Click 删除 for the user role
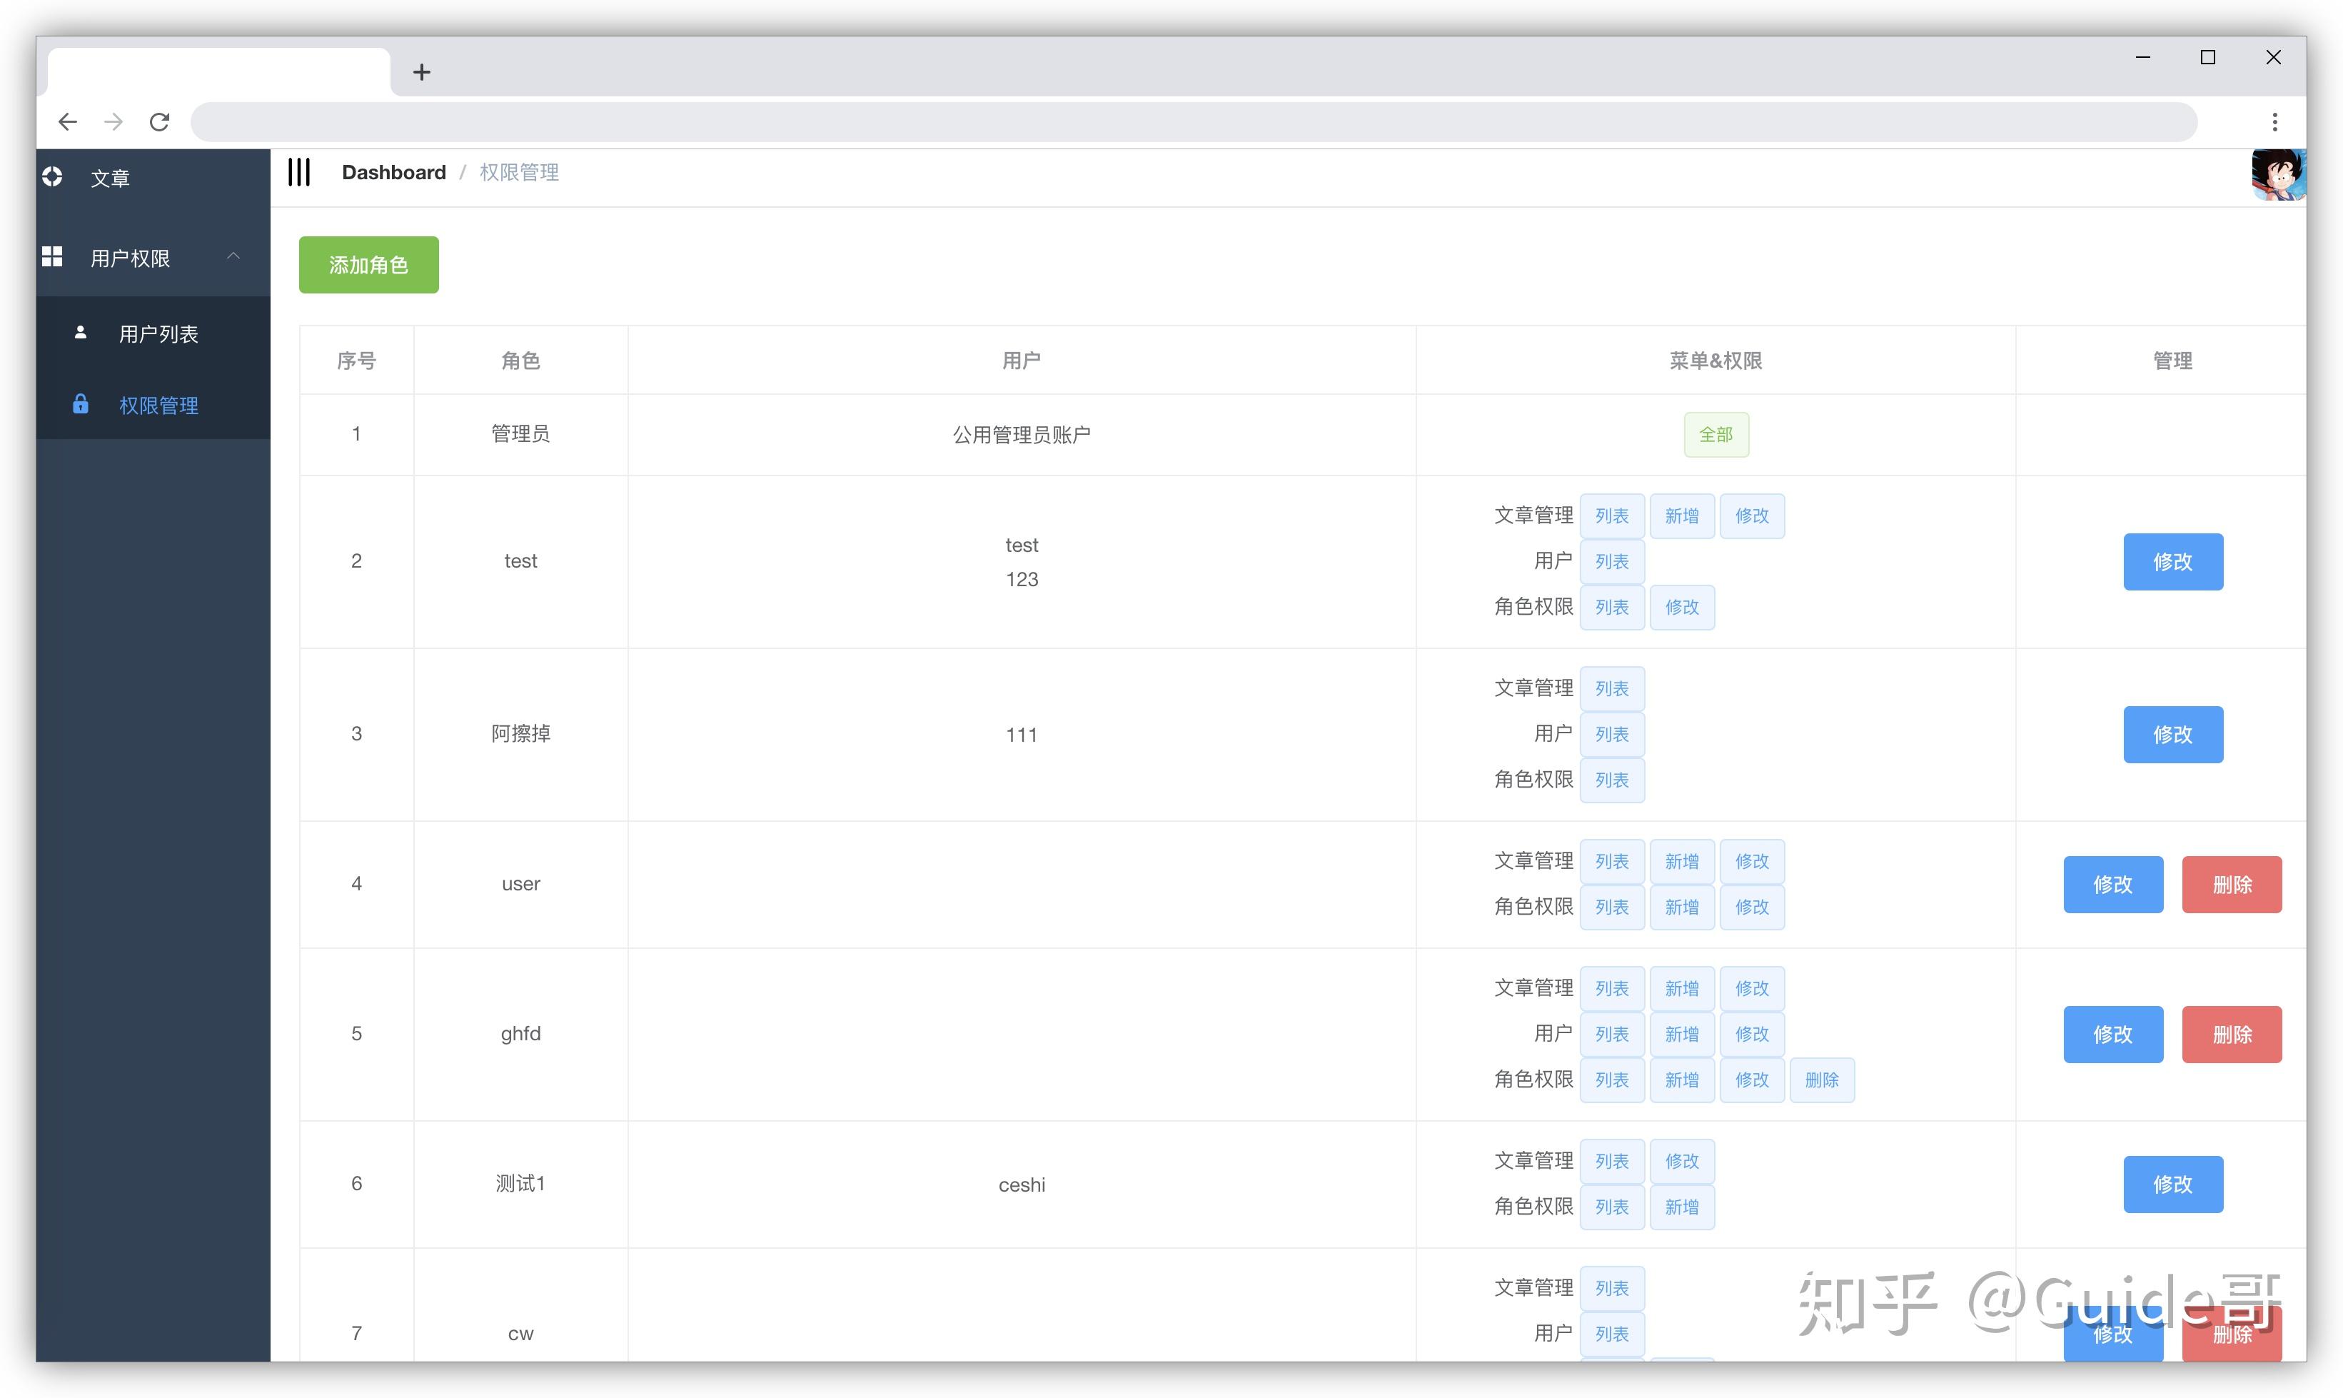Screen dimensions: 2343x1398 2232,884
